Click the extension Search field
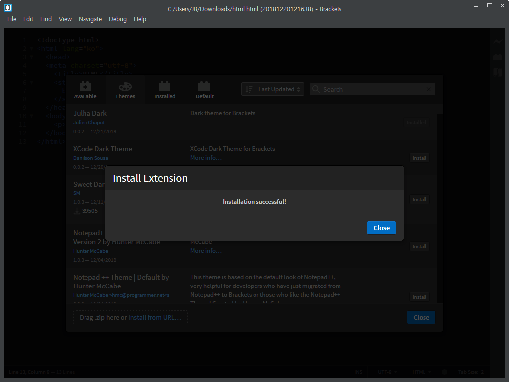 pos(372,89)
